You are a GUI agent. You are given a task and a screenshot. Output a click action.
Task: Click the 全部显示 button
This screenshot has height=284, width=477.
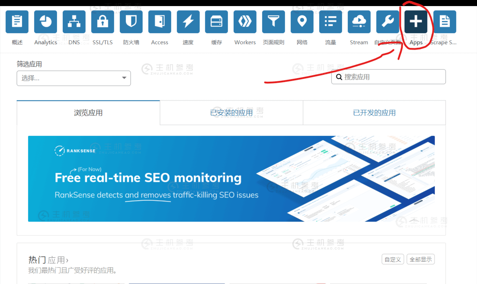421,259
